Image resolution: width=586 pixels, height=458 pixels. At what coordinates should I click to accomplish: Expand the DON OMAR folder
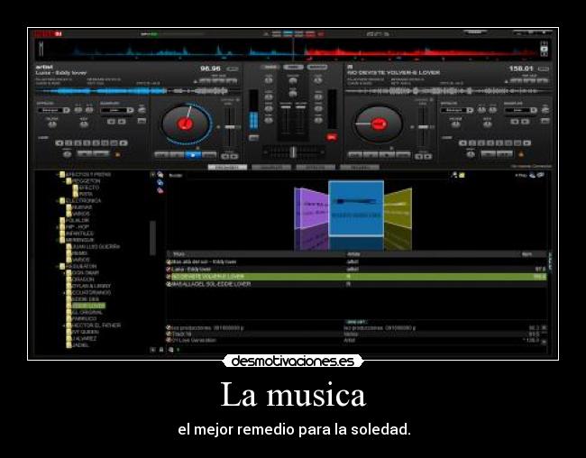[x=64, y=273]
